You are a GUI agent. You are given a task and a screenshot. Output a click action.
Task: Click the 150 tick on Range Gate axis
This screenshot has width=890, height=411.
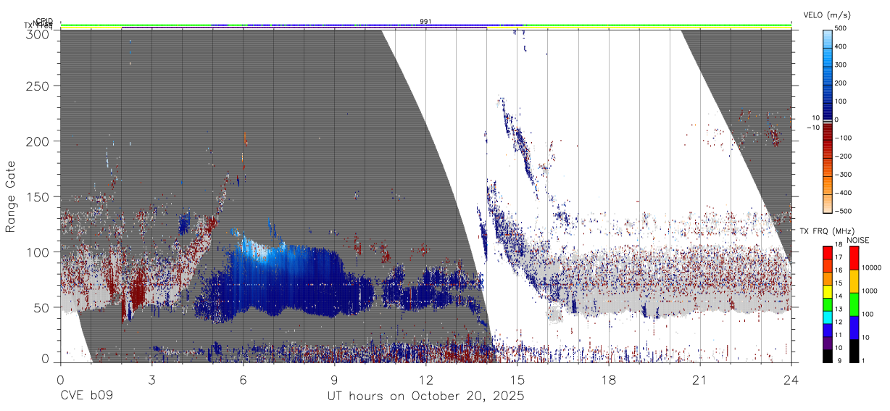coord(38,196)
